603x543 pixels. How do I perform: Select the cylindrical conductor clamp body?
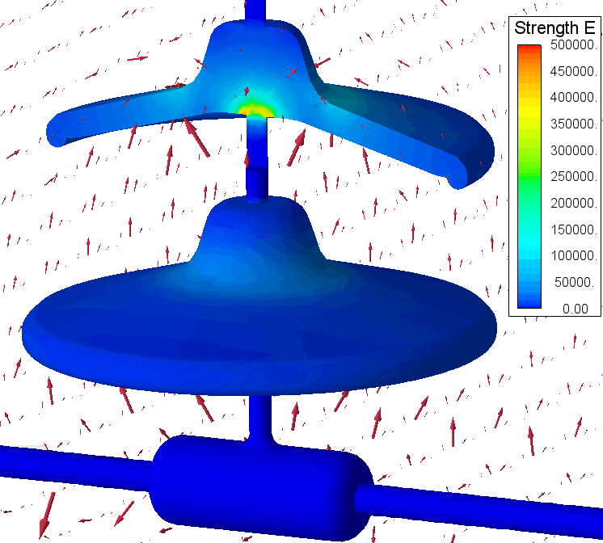(261, 487)
